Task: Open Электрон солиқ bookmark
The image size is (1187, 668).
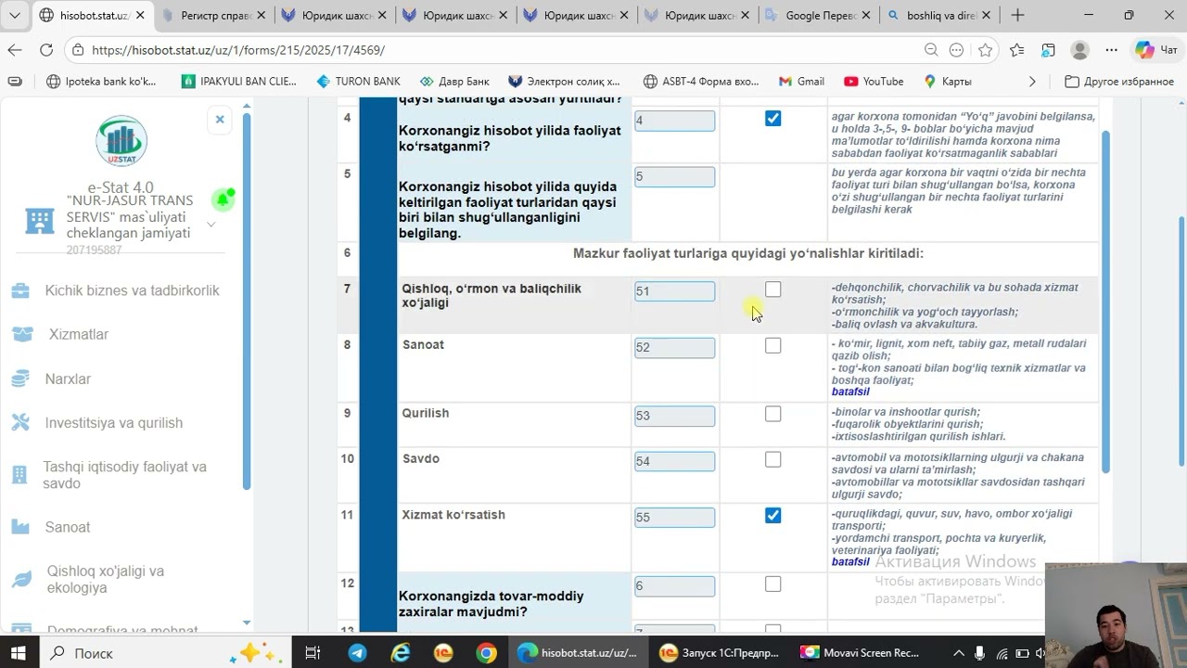Action: (x=563, y=82)
